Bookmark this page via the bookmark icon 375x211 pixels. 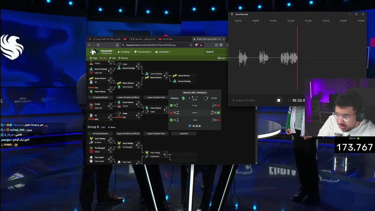[x=117, y=45]
